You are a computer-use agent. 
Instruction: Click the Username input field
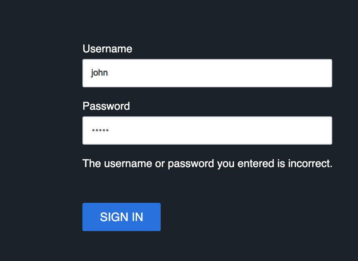click(x=207, y=73)
